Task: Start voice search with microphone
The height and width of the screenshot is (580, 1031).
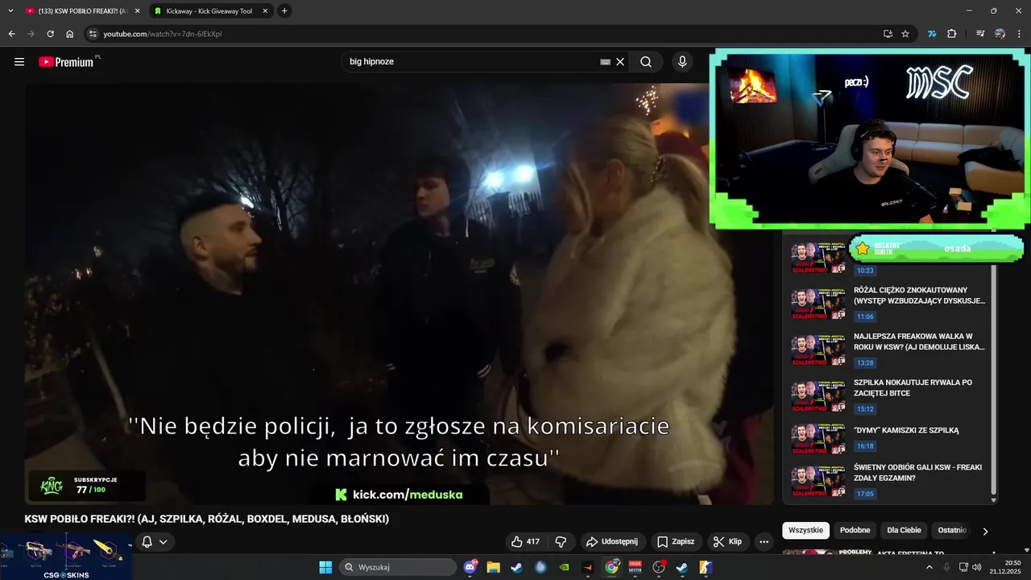Action: [682, 61]
